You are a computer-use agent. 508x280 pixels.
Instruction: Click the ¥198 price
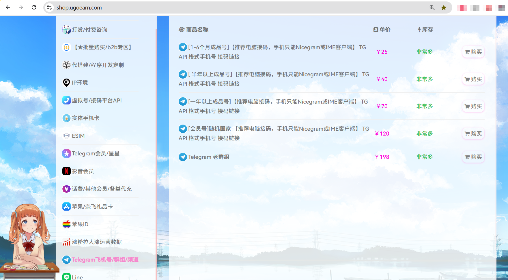pos(382,157)
